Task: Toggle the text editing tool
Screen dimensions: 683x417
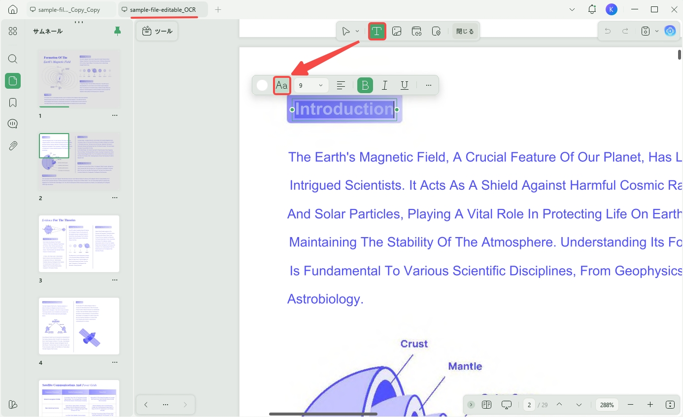Action: click(x=377, y=32)
